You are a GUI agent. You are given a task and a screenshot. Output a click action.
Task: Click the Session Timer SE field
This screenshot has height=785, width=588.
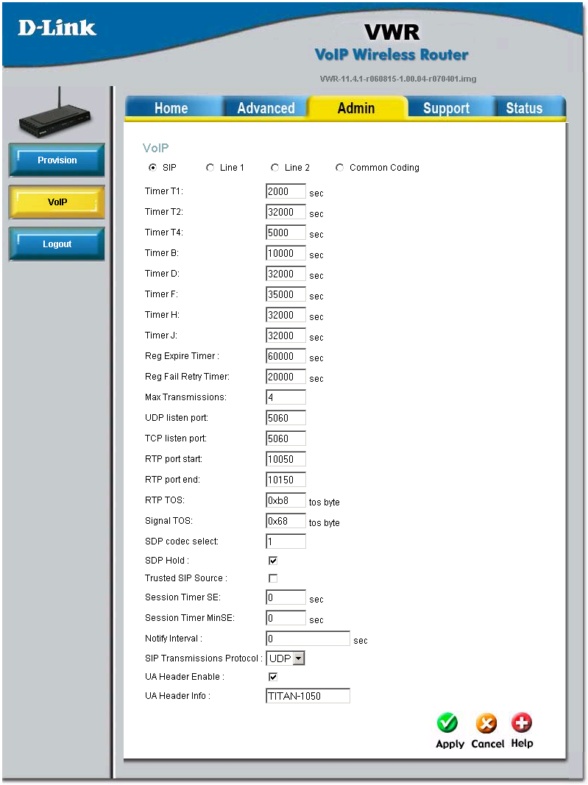(286, 597)
